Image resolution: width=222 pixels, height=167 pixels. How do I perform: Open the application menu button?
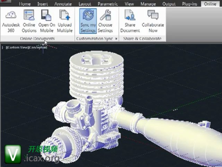pyautogui.click(x=6, y=1)
